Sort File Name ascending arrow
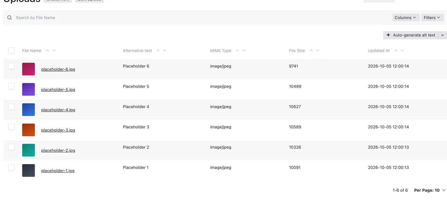 tap(47, 51)
